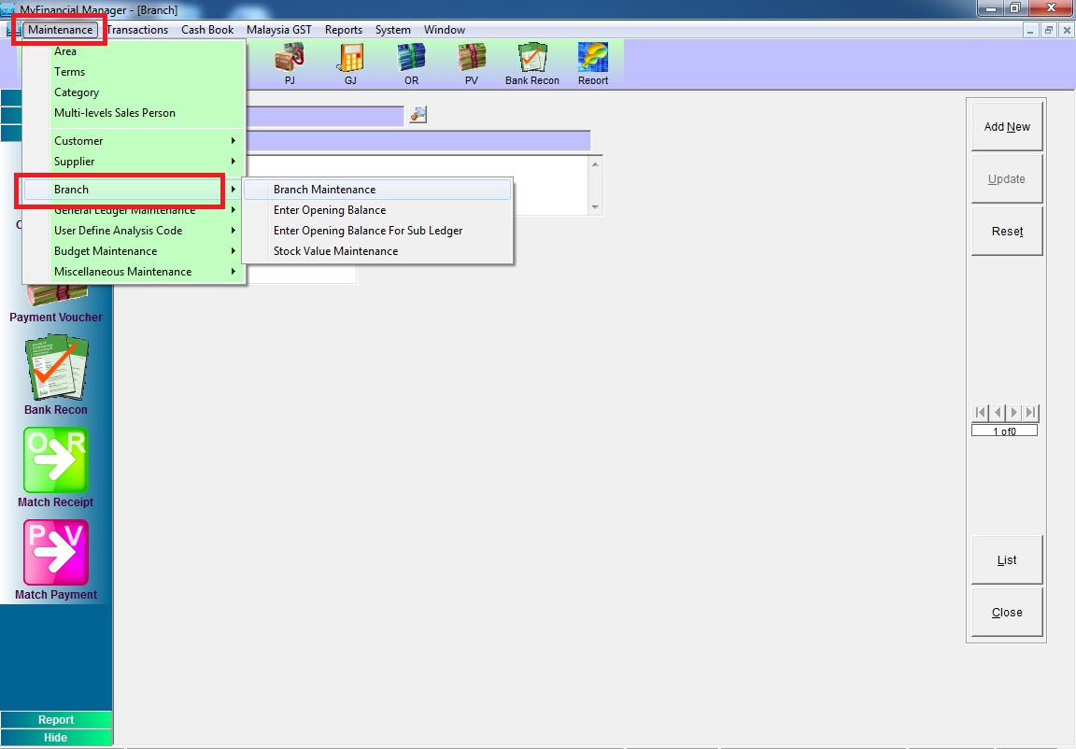Screen dimensions: 1076x749
Task: Click the PJ toolbar icon
Action: 290,61
